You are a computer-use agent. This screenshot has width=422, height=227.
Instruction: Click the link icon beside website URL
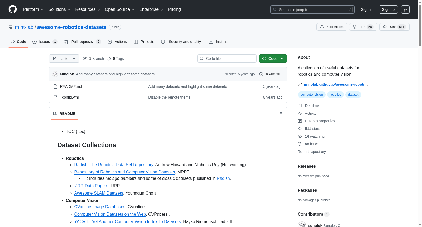click(300, 85)
